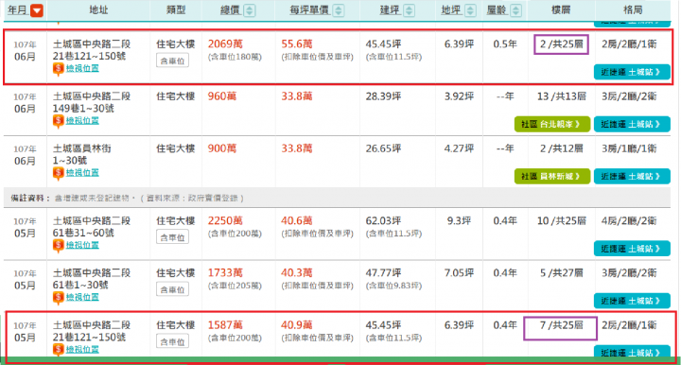Viewport: 681px width, 365px height.
Task: Click the 4房/2廳/2衛 layout cell
Action: click(x=629, y=220)
